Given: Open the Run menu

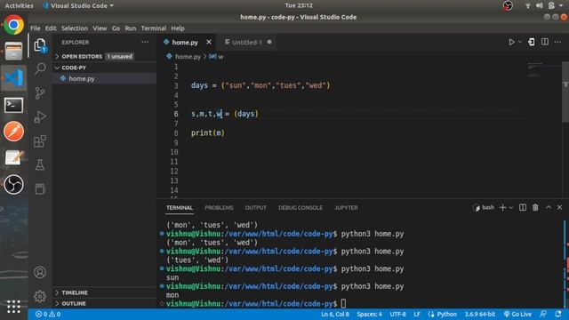Looking at the screenshot, I should point(131,28).
